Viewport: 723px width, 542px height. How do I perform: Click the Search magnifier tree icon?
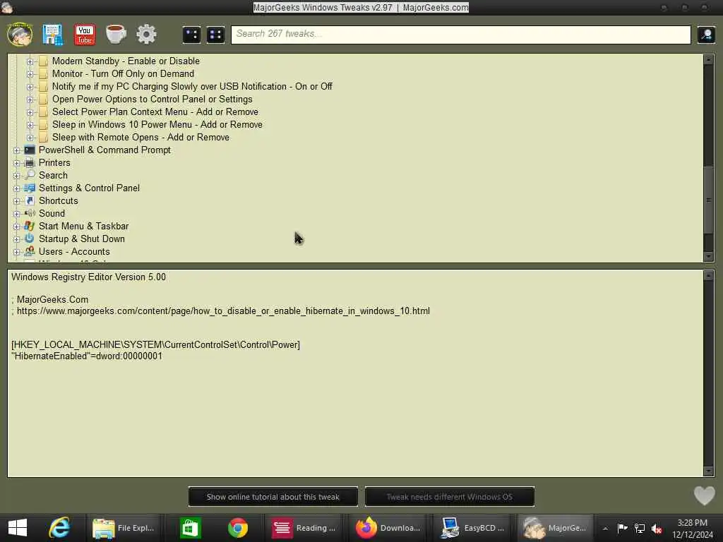pos(30,175)
